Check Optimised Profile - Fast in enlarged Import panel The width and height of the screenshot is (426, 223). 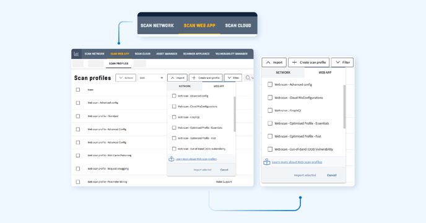(270, 136)
